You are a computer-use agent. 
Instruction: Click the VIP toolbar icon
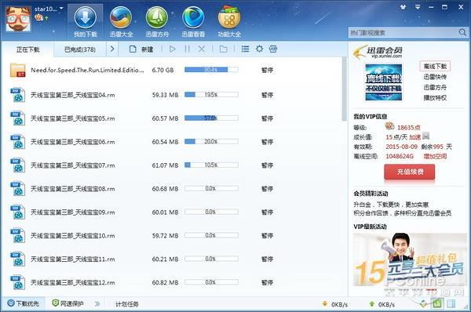pos(273,49)
